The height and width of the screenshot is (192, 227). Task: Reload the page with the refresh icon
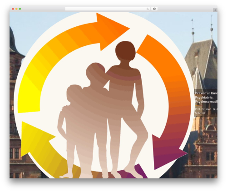coord(148,9)
